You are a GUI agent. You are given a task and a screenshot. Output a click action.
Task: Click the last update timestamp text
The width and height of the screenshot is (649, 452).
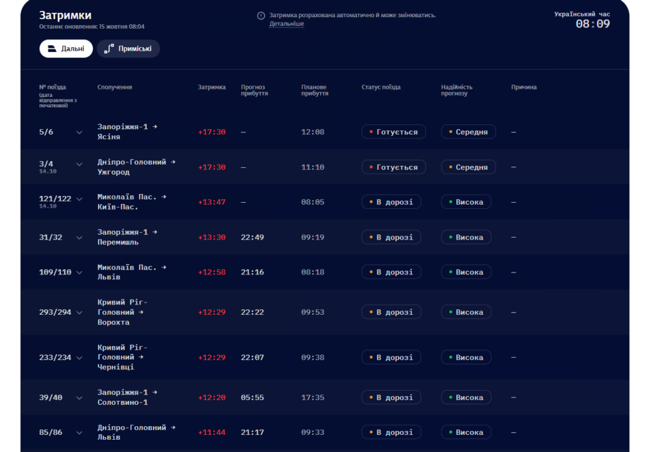(92, 27)
